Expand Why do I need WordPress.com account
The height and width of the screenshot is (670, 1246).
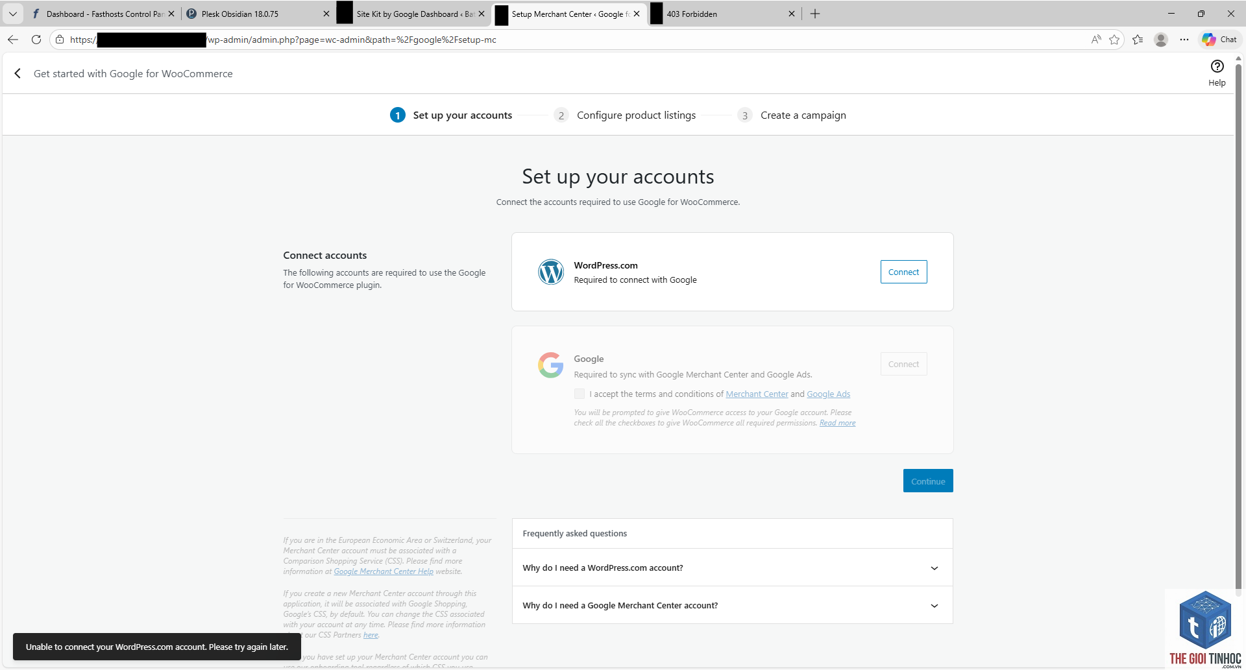coord(732,568)
